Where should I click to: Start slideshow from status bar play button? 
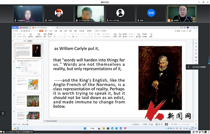166,124
